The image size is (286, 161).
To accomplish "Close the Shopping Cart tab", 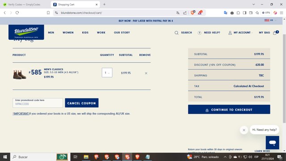I will point(97,4).
